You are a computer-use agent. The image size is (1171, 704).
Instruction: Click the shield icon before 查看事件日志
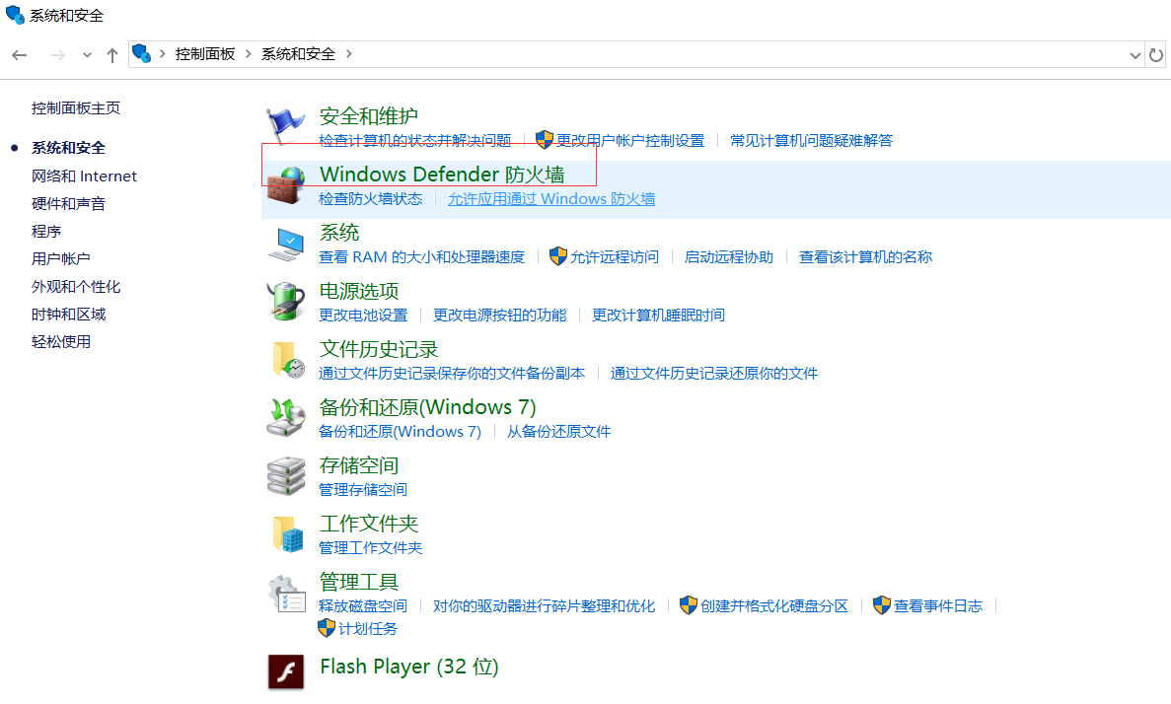(x=882, y=605)
